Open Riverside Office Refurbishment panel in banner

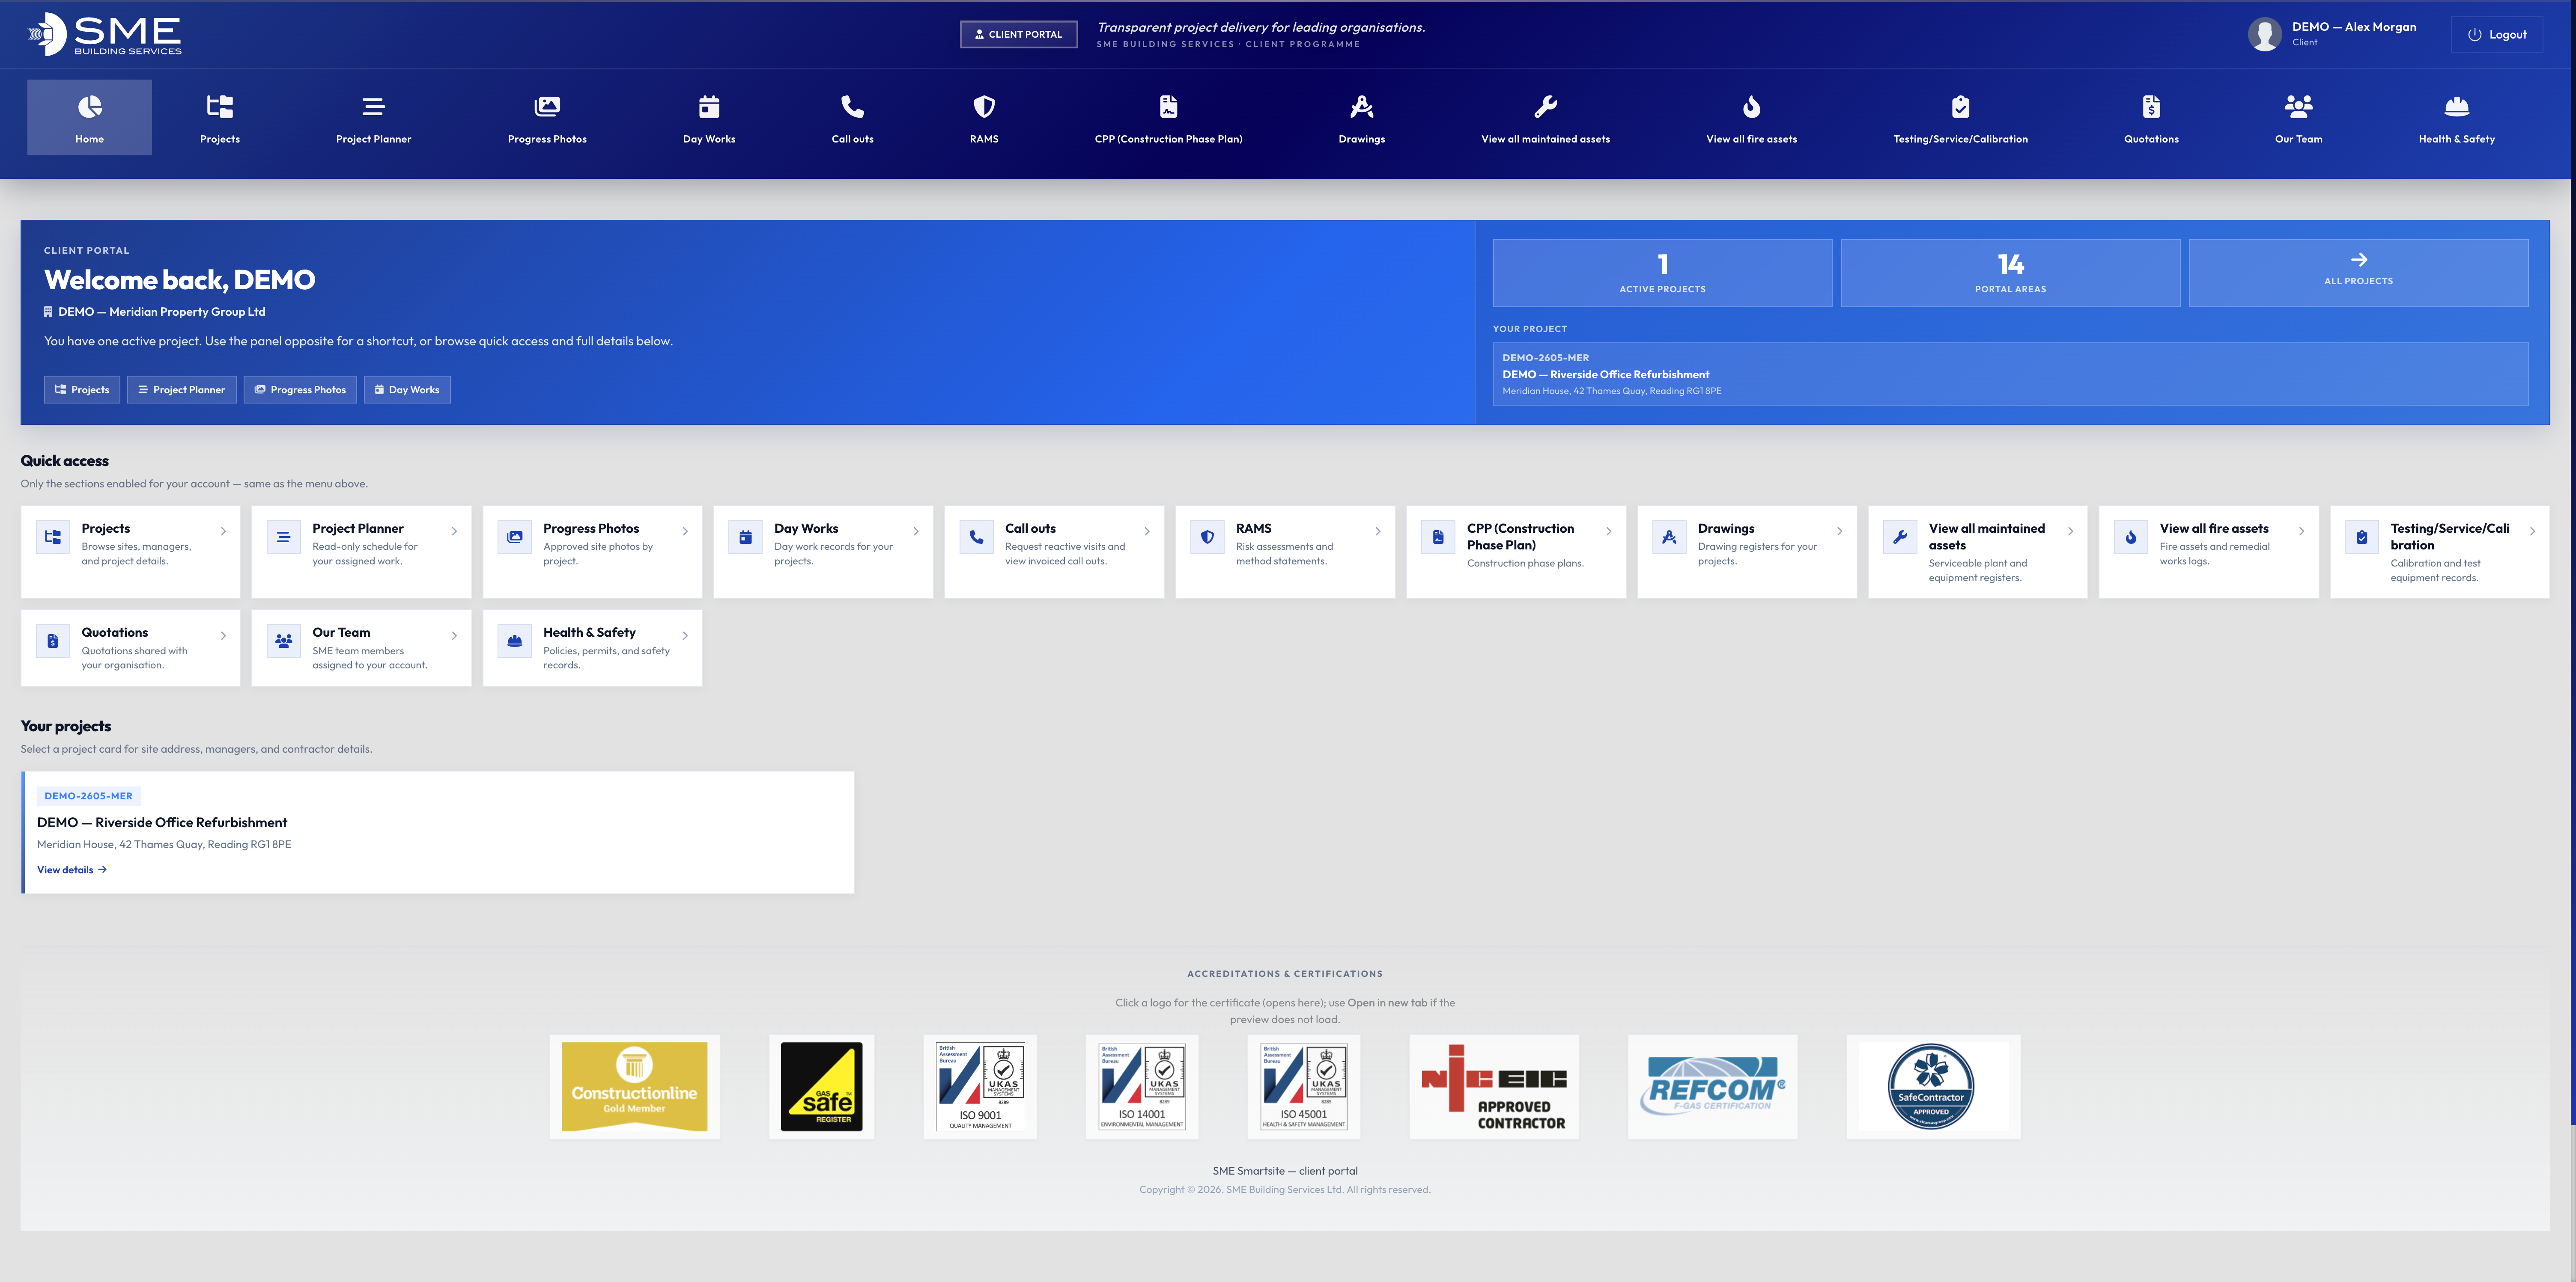pos(2010,374)
